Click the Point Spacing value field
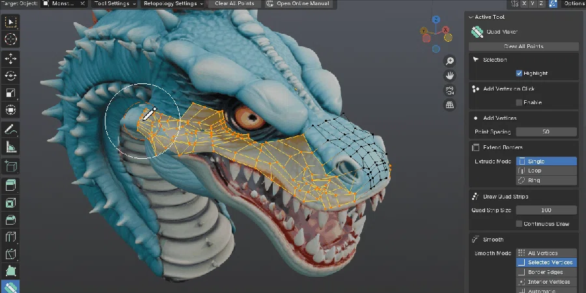 (x=546, y=132)
